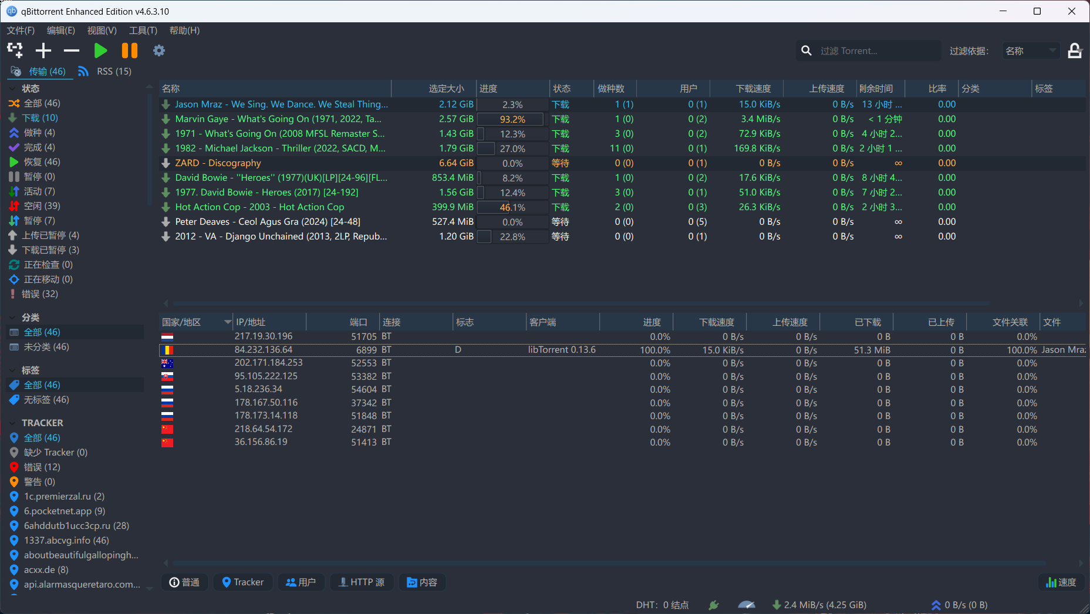This screenshot has width=1090, height=614.
Task: Click the lock UI icon
Action: tap(1075, 51)
